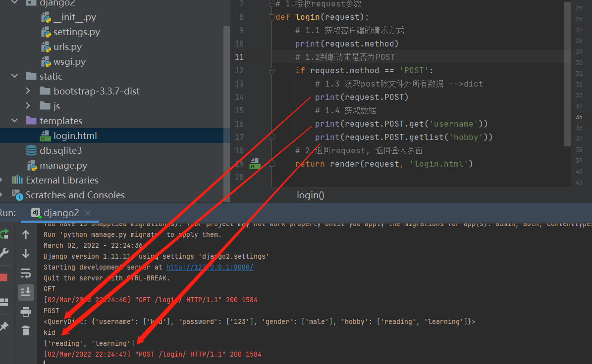The width and height of the screenshot is (592, 364).
Task: Click login() breadcrumb below editor
Action: click(x=310, y=195)
